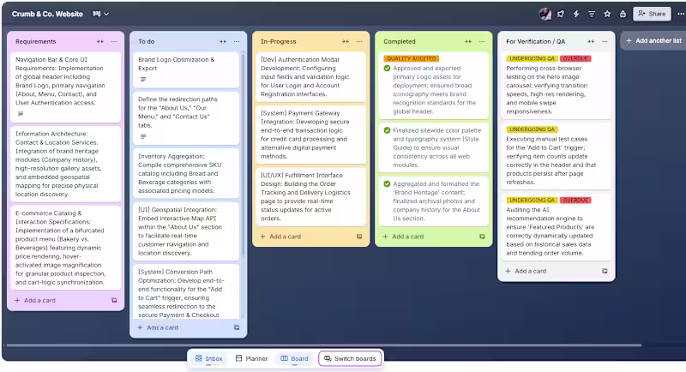This screenshot has height=372, width=686.
Task: Add a card to For Verification / QA list
Action: click(526, 271)
